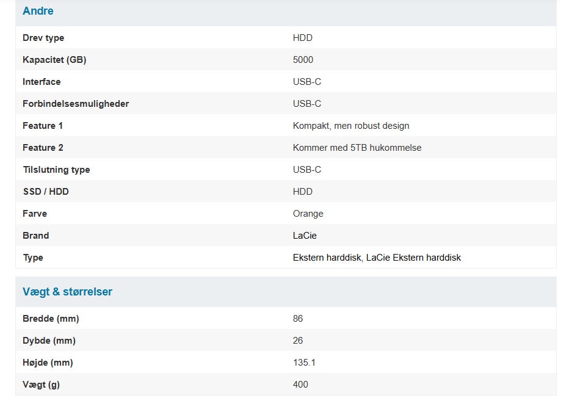561x398 pixels.
Task: Click the Farve row label
Action: tap(35, 214)
